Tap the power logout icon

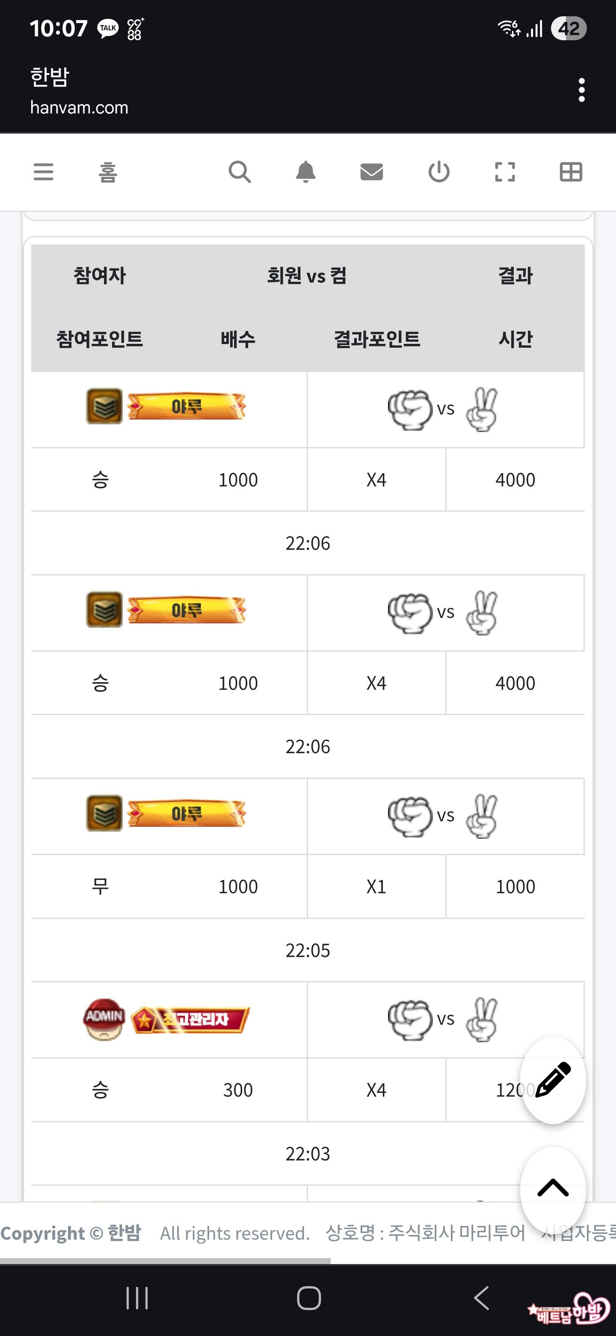439,172
